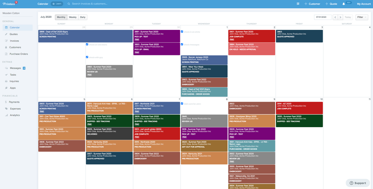Click the date field showing 07/01/2020
The image size is (373, 189).
[x=322, y=17]
